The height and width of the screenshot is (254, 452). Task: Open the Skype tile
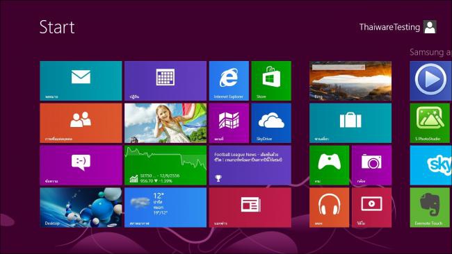point(431,165)
